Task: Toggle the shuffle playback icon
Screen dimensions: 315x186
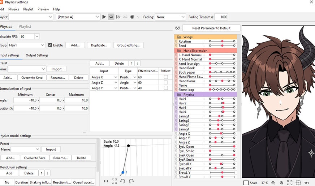Action: [125, 17]
